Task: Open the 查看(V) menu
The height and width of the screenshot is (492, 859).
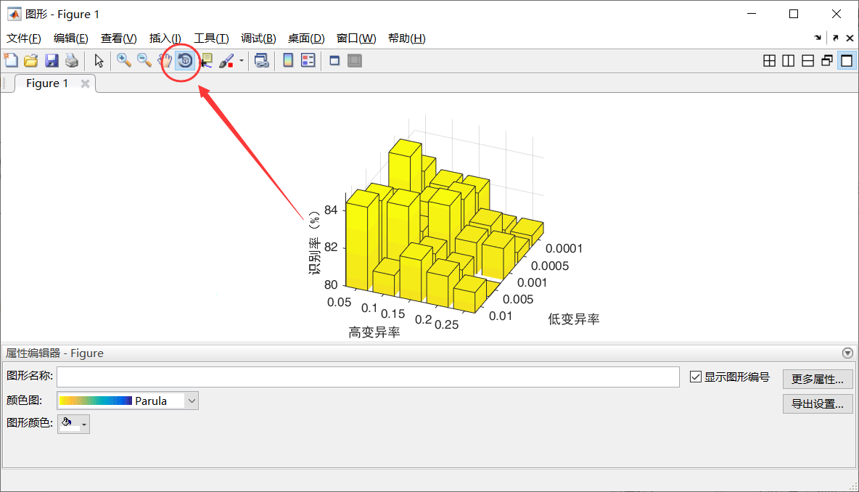Action: [x=118, y=38]
